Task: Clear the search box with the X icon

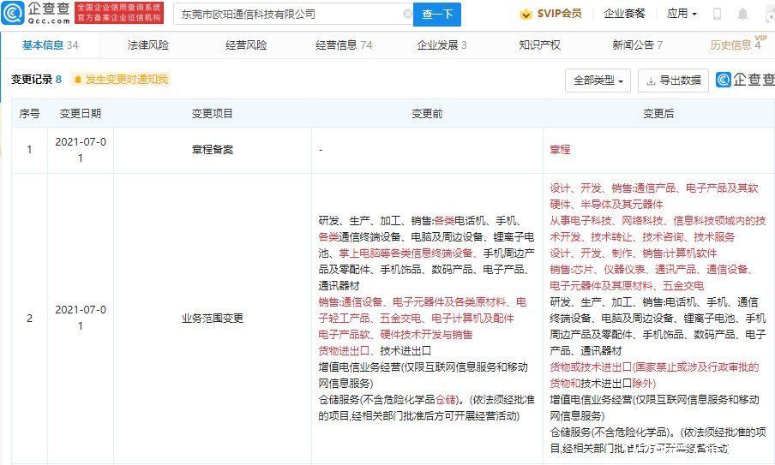Action: [x=407, y=14]
